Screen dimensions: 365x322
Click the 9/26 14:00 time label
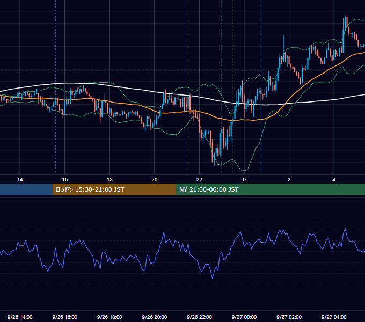coord(20,317)
